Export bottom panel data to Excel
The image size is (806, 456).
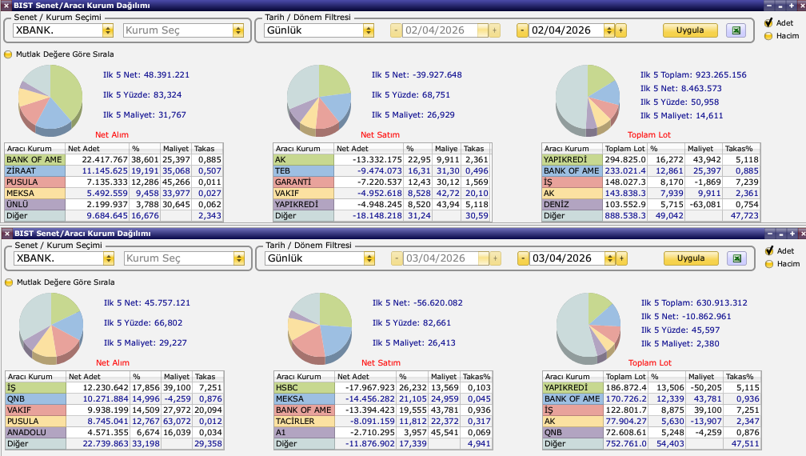(x=736, y=258)
